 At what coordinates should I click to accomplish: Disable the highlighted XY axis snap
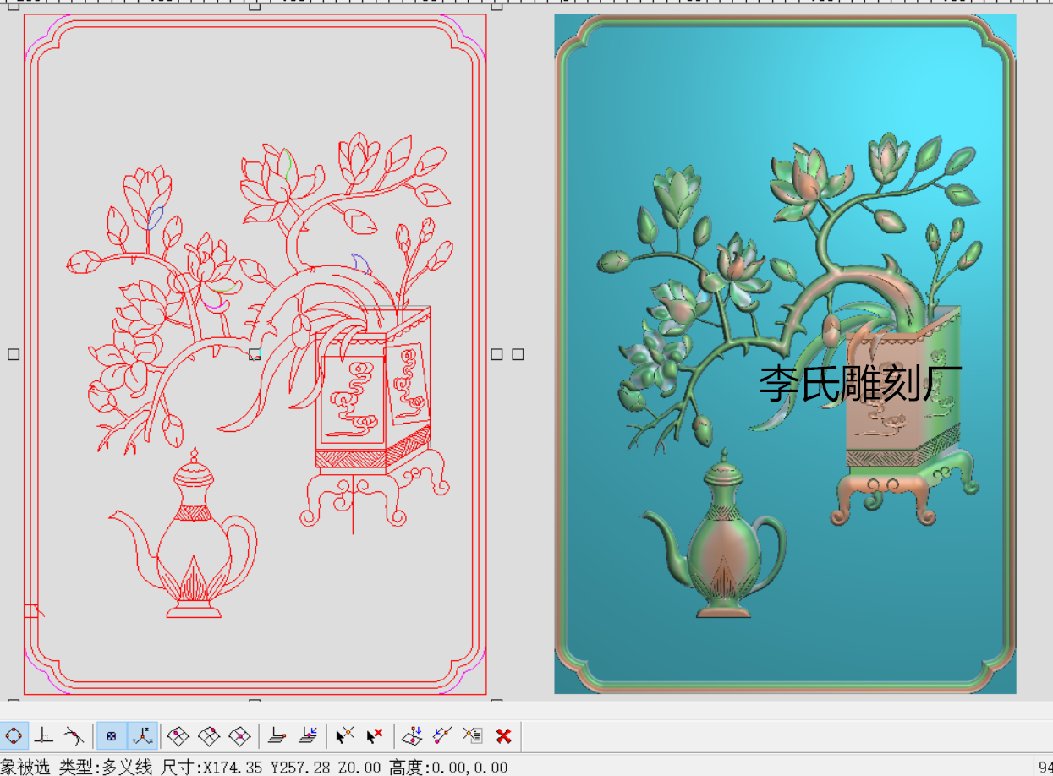[143, 735]
